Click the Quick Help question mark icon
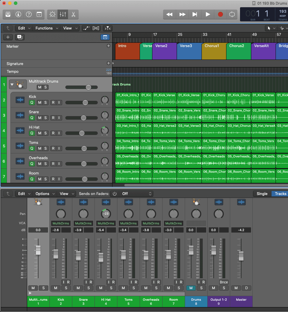The height and width of the screenshot is (312, 288). pyautogui.click(x=29, y=14)
